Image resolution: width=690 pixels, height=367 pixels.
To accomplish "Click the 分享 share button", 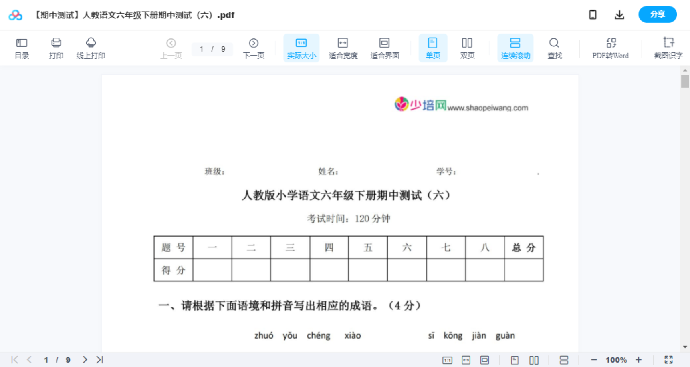I will [x=657, y=14].
